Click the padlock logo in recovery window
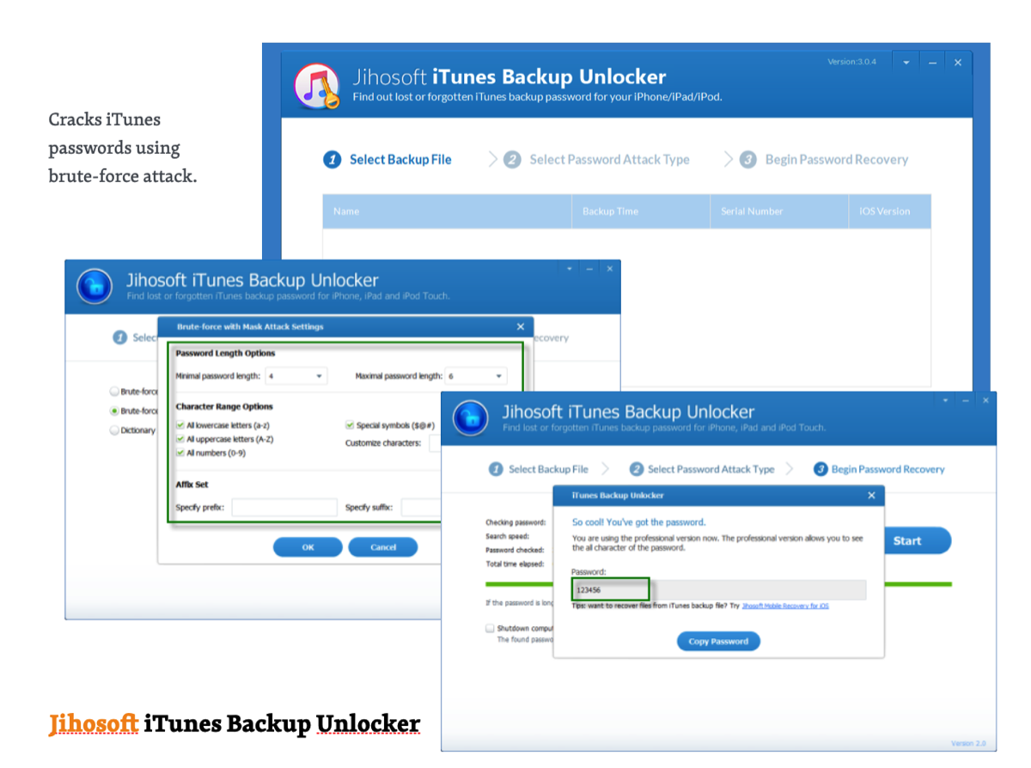The width and height of the screenshot is (1031, 768). coord(470,418)
